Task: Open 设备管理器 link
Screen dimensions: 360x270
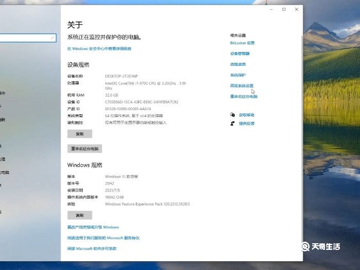Action: (240, 53)
